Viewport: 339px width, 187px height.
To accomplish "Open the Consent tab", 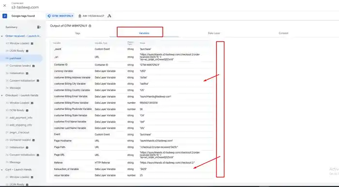I will [283, 33].
